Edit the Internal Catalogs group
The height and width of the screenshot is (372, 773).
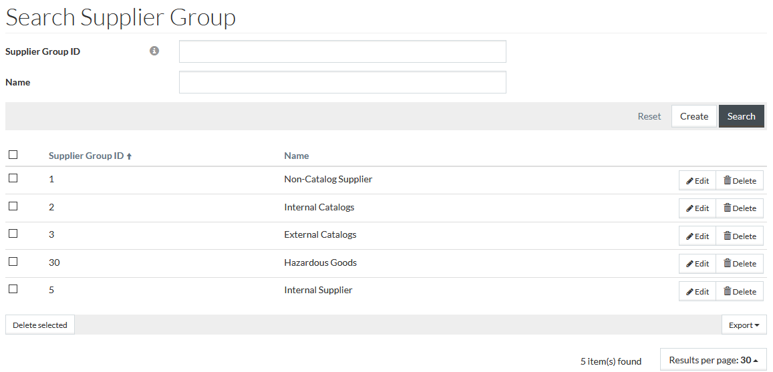(x=698, y=208)
